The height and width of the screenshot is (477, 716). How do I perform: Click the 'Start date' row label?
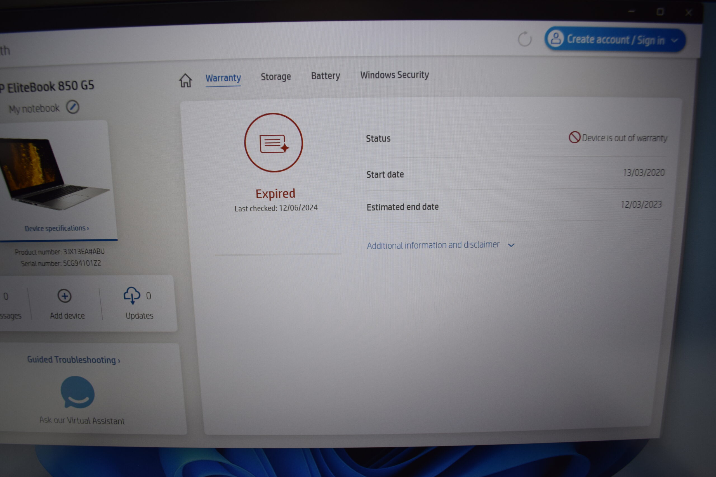coord(385,174)
